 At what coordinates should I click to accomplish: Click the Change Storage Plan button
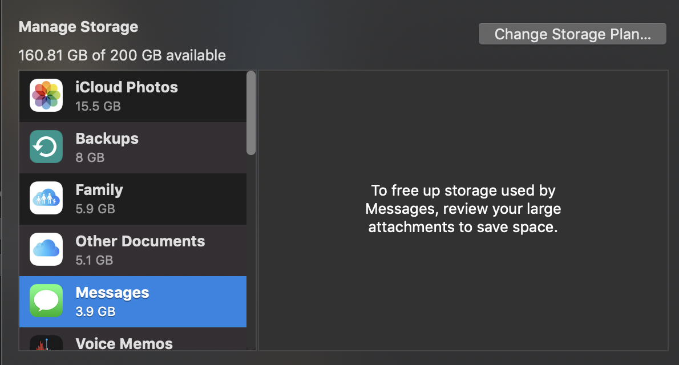572,34
